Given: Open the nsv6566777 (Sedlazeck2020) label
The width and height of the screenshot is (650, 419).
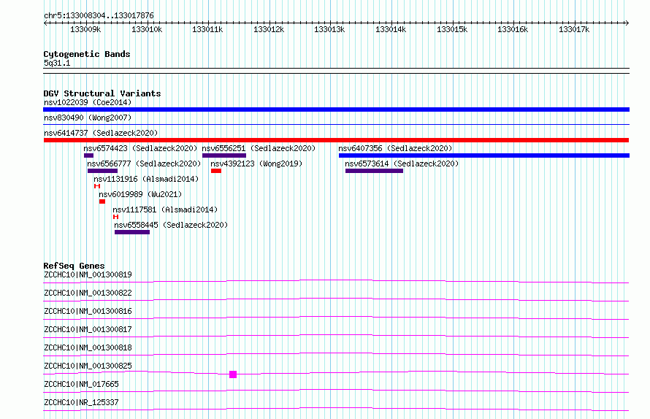Looking at the screenshot, I should 144,164.
